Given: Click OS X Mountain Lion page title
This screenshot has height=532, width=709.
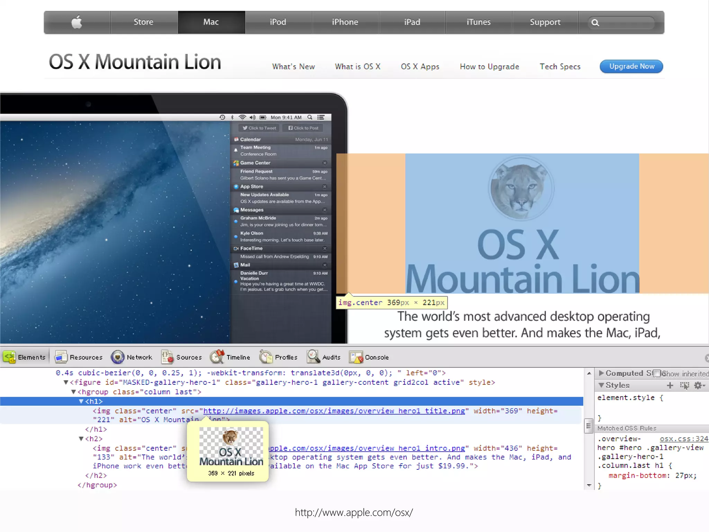Looking at the screenshot, I should click(x=135, y=62).
